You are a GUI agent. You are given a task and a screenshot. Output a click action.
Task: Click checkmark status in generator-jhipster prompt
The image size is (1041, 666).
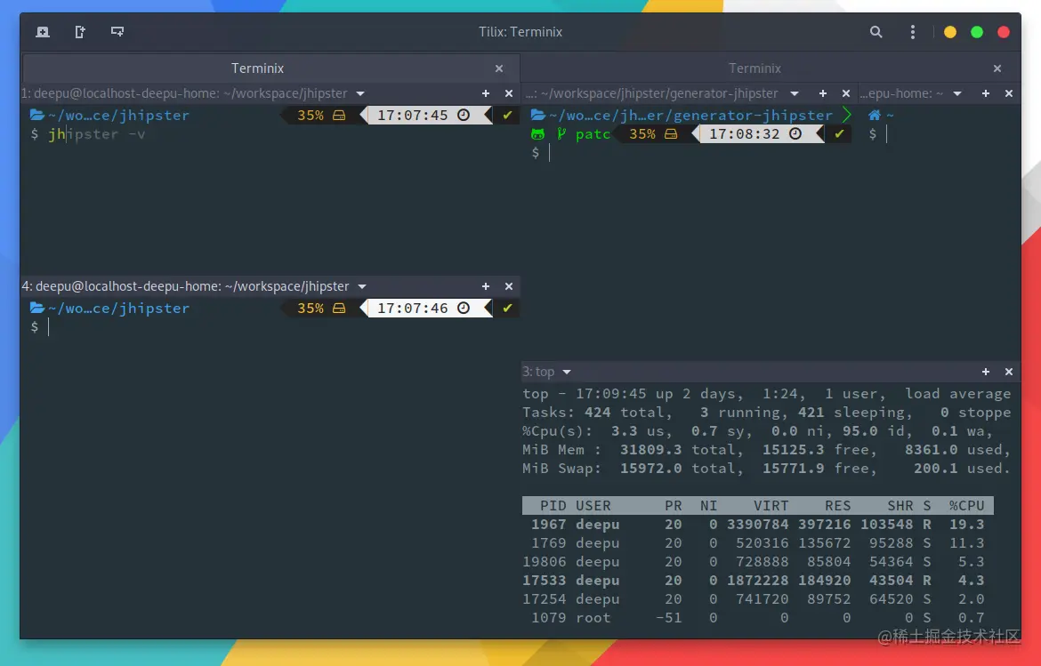coord(839,134)
